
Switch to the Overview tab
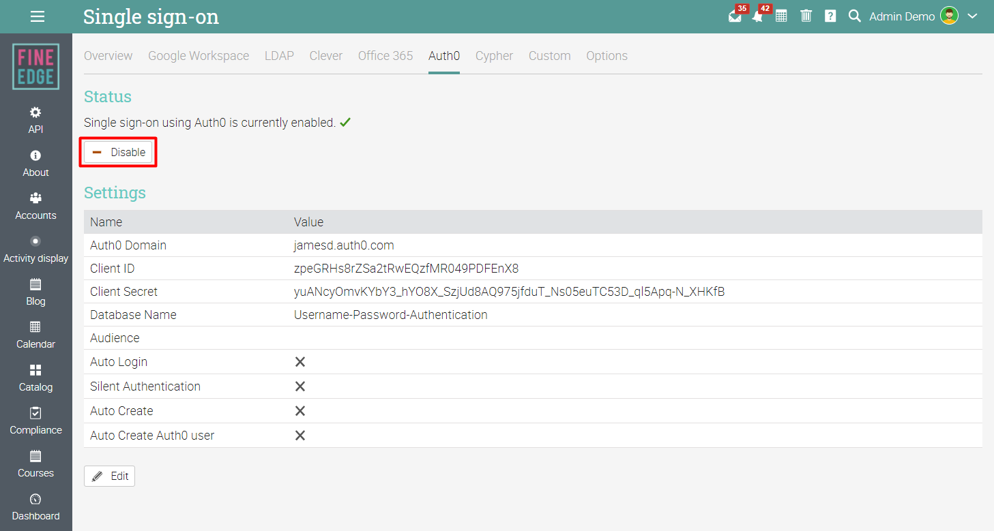pyautogui.click(x=108, y=56)
